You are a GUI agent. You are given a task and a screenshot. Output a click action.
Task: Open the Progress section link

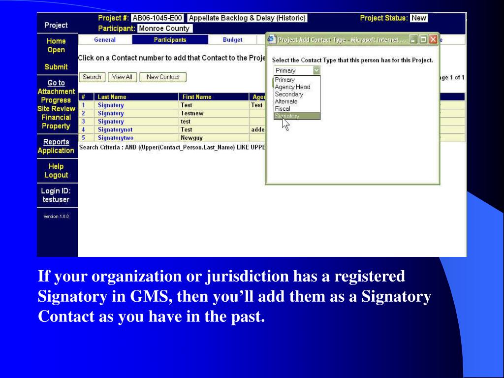pyautogui.click(x=56, y=100)
